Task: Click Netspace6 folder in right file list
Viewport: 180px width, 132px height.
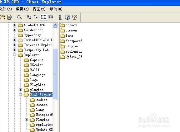Action: (x=71, y=41)
